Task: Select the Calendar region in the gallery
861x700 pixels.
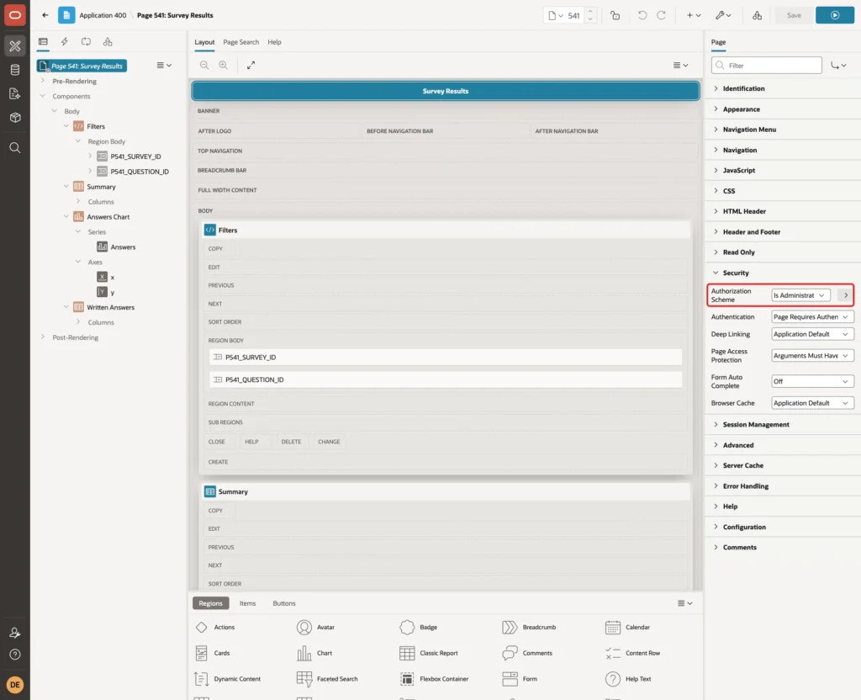Action: pos(627,627)
